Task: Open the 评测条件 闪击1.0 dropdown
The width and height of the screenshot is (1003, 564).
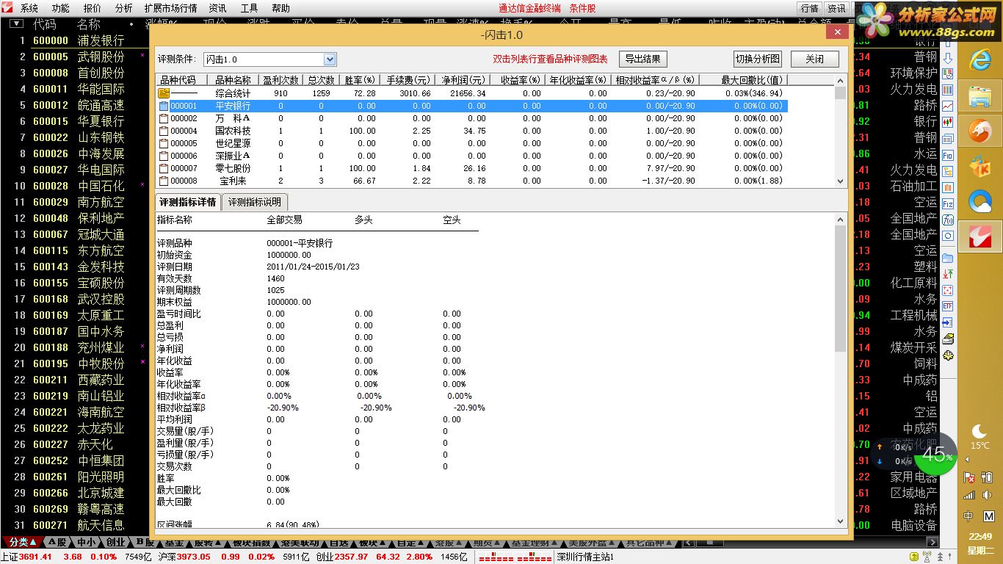Action: click(330, 59)
